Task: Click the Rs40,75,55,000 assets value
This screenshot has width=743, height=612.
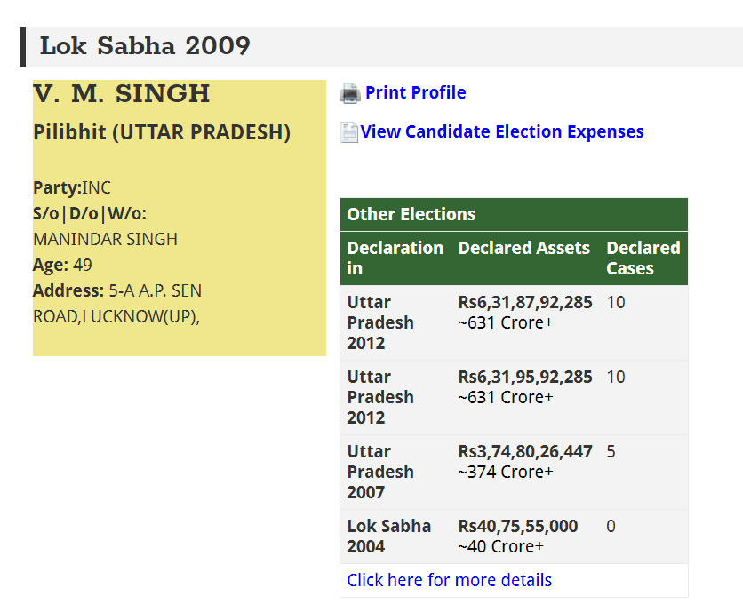Action: 517,527
